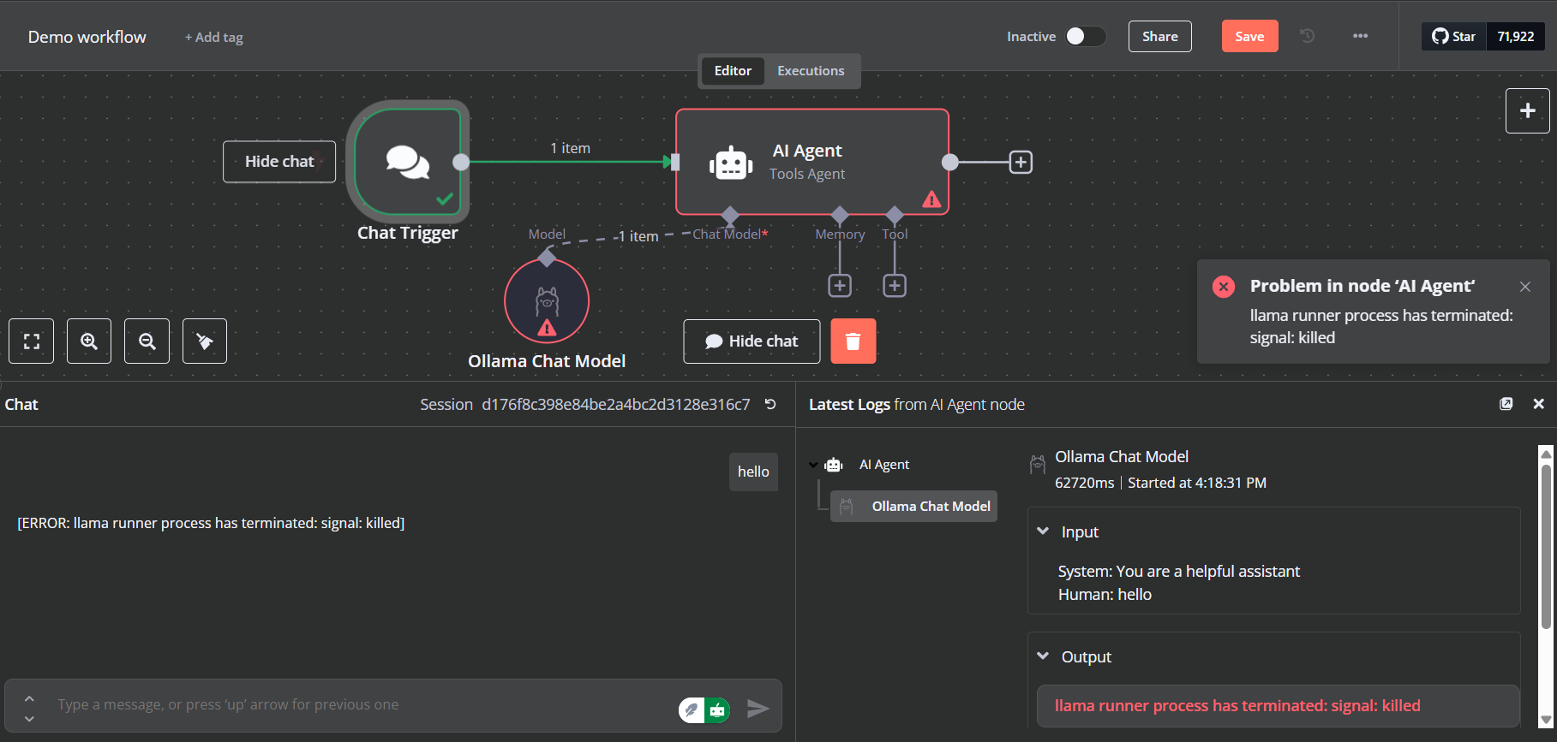
Task: Click the session ID text
Action: pos(616,404)
